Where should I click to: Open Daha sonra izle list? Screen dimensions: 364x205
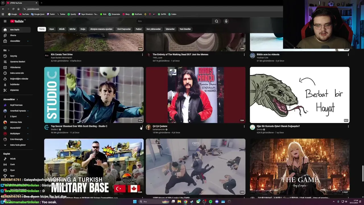16,73
